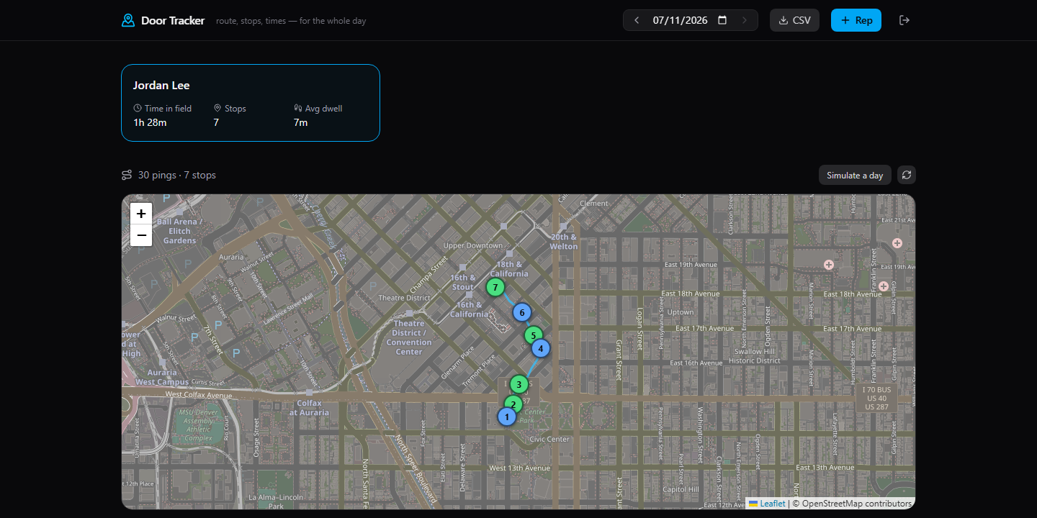The width and height of the screenshot is (1037, 518).
Task: Add a new Rep
Action: [x=856, y=20]
